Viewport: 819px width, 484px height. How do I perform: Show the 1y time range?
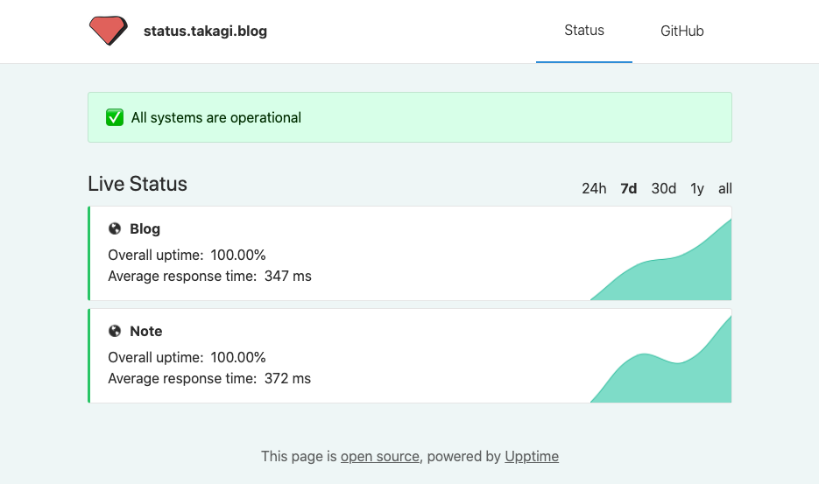[x=697, y=188]
